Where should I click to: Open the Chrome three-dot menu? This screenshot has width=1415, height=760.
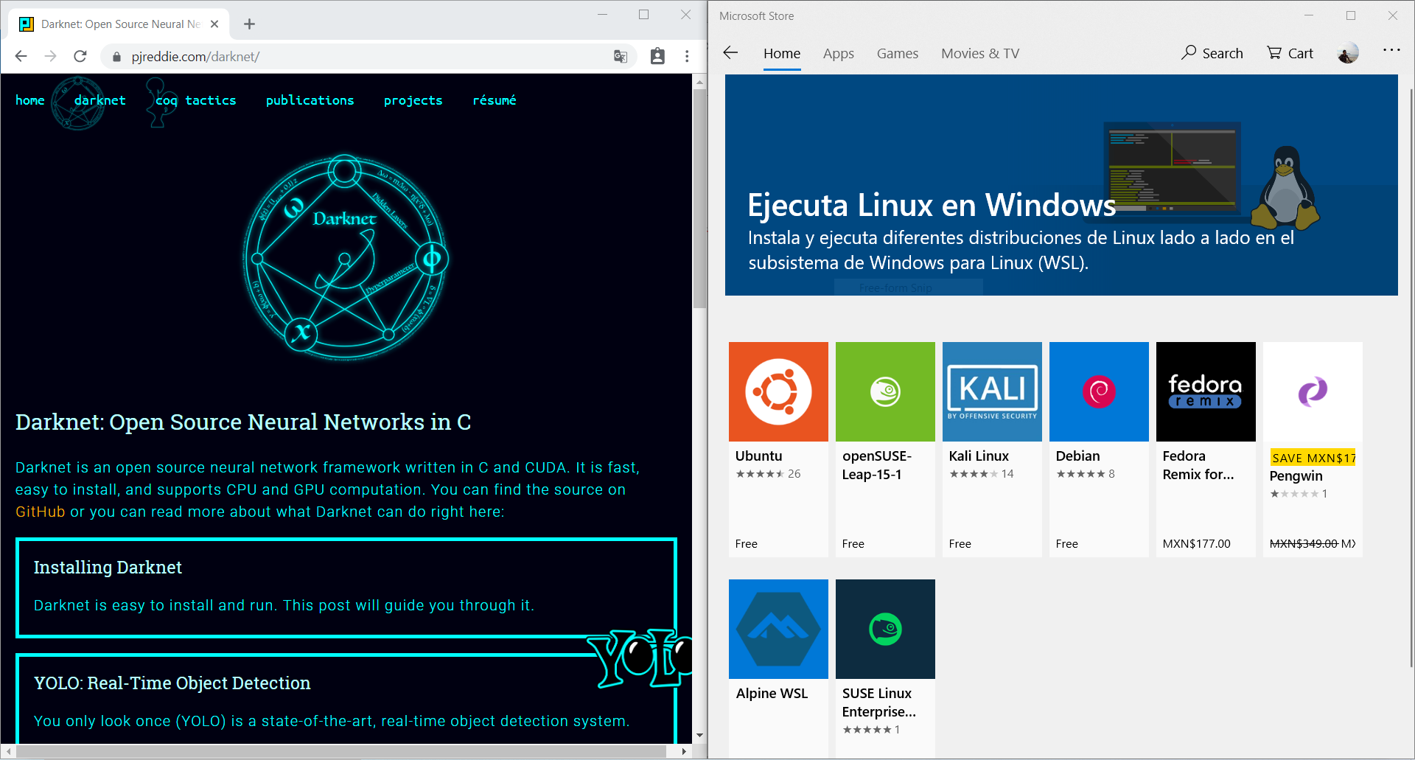[x=687, y=56]
